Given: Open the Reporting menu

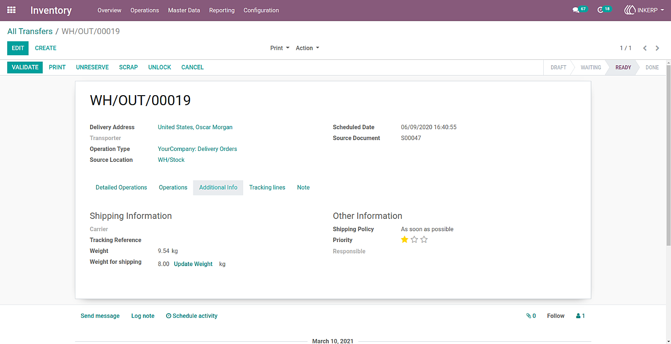Looking at the screenshot, I should (222, 10).
